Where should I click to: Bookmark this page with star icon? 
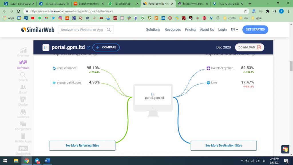(245, 11)
